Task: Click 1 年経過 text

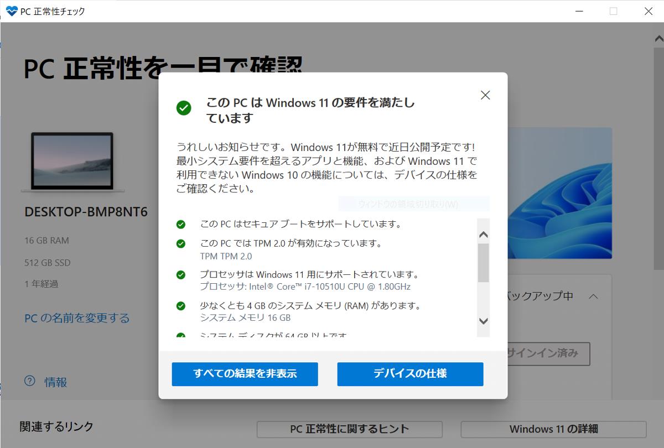Action: coord(41,284)
